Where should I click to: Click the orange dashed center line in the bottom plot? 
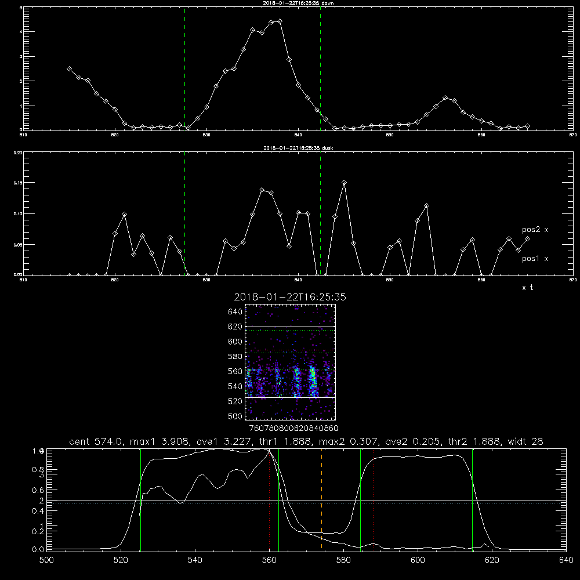(x=321, y=499)
